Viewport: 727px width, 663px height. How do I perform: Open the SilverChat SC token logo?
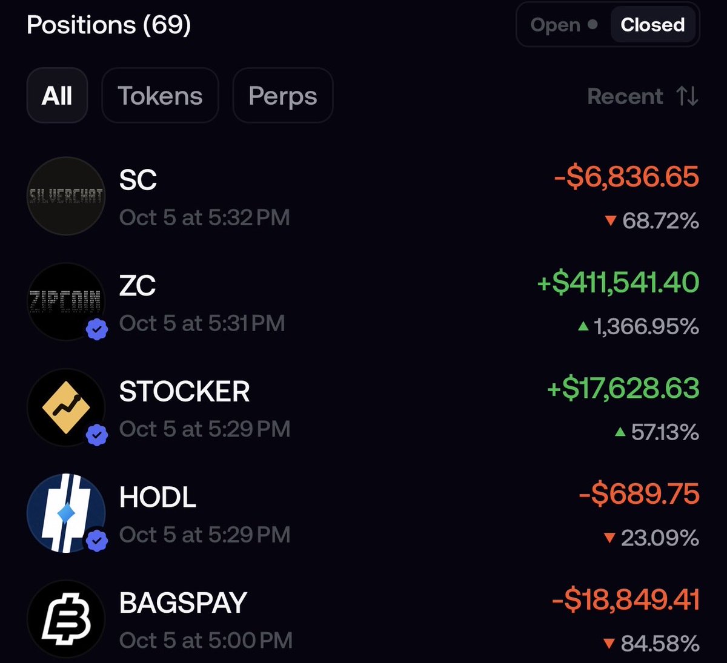coord(66,196)
